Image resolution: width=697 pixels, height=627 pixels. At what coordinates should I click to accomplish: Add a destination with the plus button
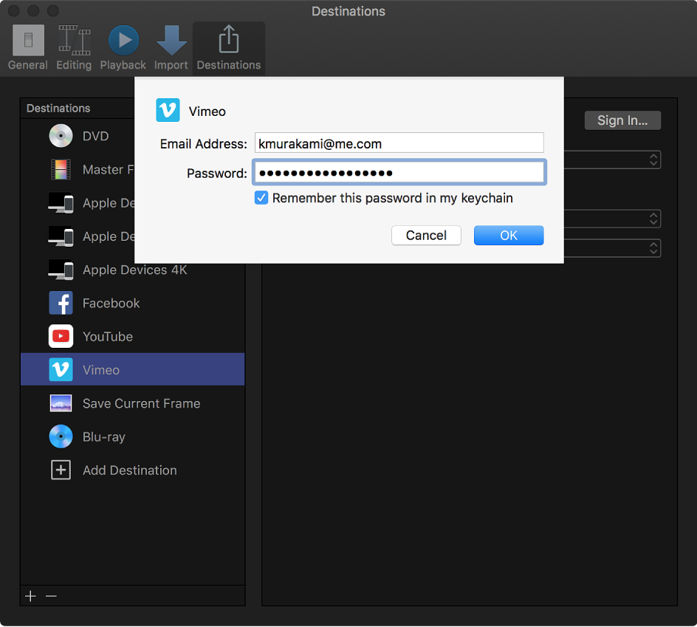point(31,596)
